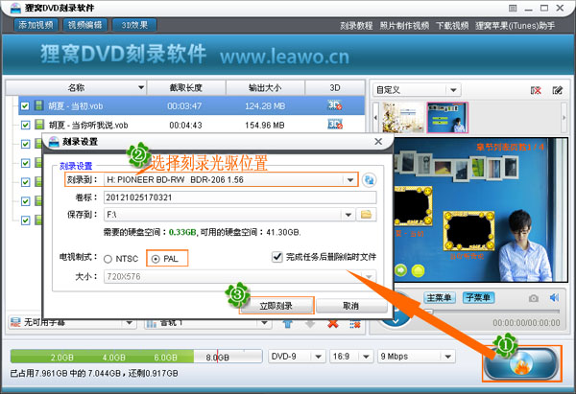Open the 保存到 path dropdown
Image resolution: width=576 pixels, height=394 pixels.
click(x=348, y=215)
